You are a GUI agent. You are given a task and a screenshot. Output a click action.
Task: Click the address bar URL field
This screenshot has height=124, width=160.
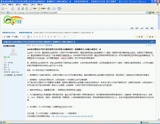tap(76, 13)
